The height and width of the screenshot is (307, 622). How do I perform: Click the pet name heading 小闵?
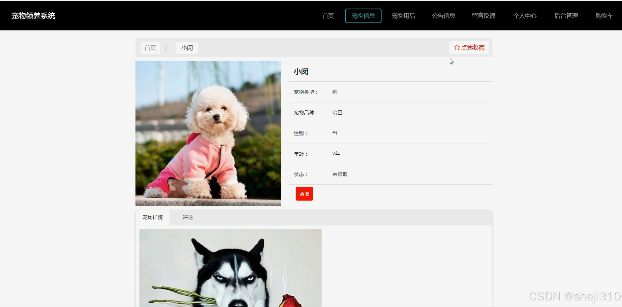pos(301,72)
